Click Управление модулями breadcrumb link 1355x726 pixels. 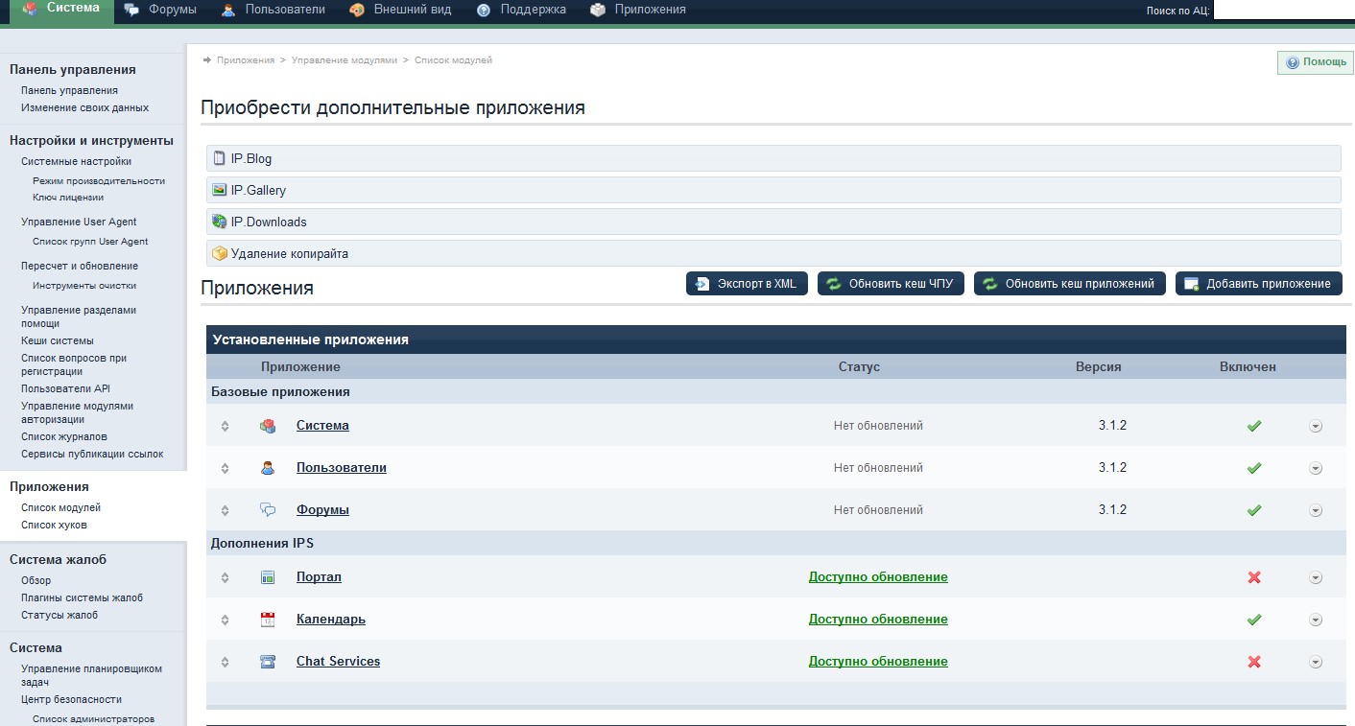coord(344,59)
